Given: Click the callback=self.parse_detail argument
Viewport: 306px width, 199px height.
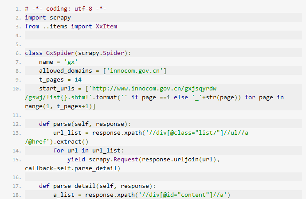Looking at the screenshot, I should (x=73, y=168).
